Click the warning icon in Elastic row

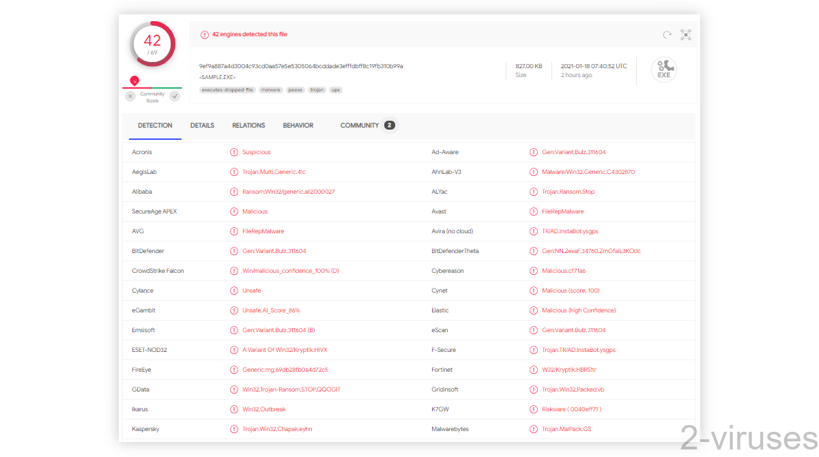[x=534, y=310]
